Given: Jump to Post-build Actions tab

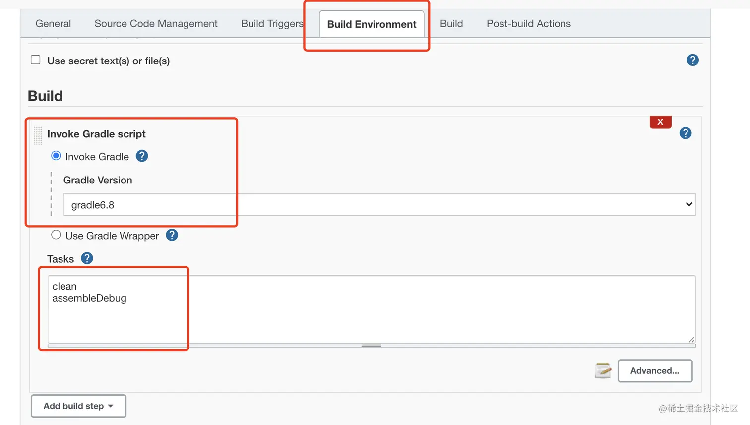Looking at the screenshot, I should (528, 24).
